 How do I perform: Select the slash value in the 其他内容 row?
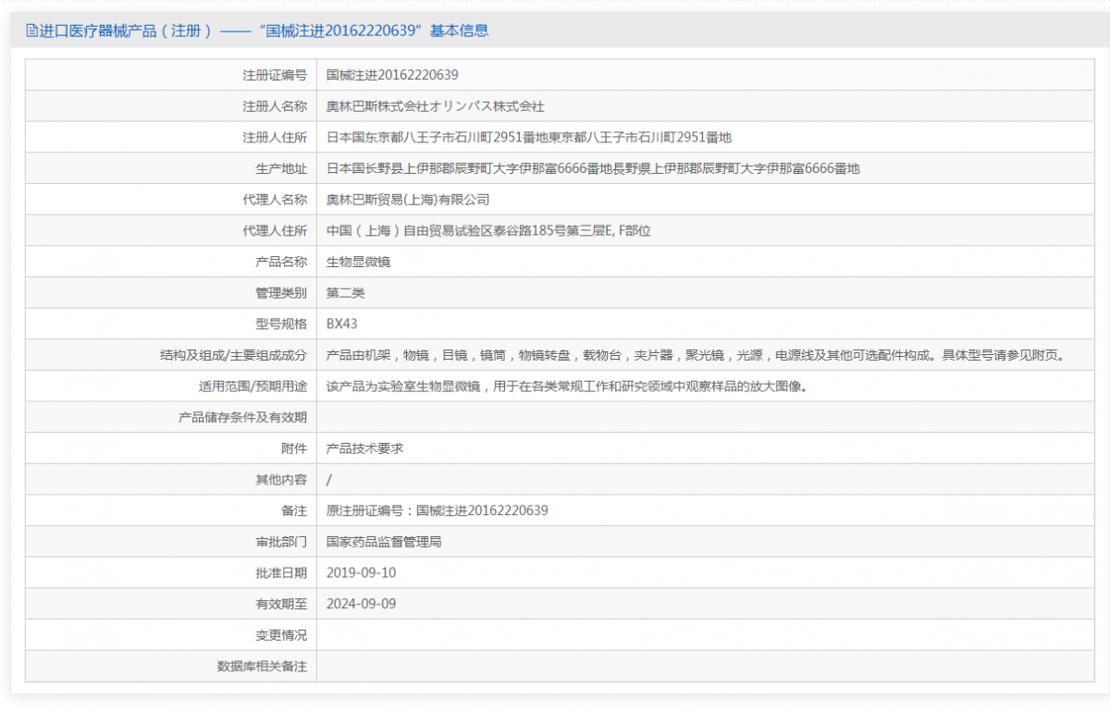[x=329, y=479]
